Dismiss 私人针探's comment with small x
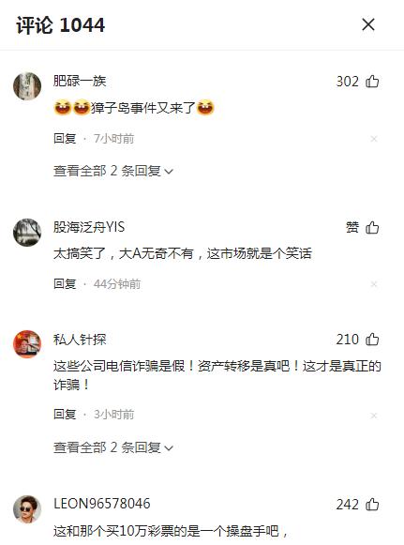Image resolution: width=404 pixels, height=545 pixels. [374, 415]
